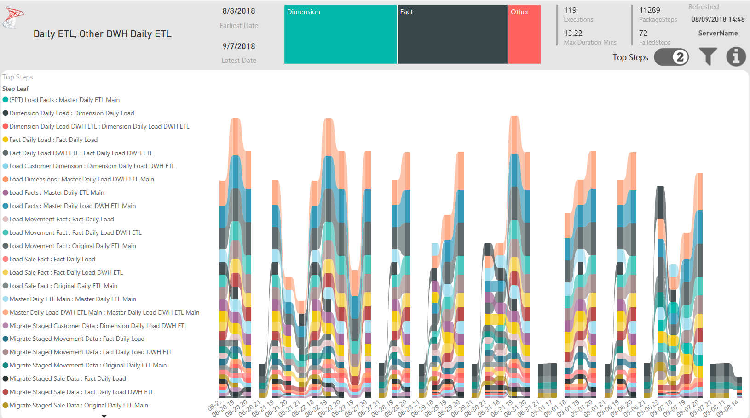Click the Top Steps chart title

17,77
